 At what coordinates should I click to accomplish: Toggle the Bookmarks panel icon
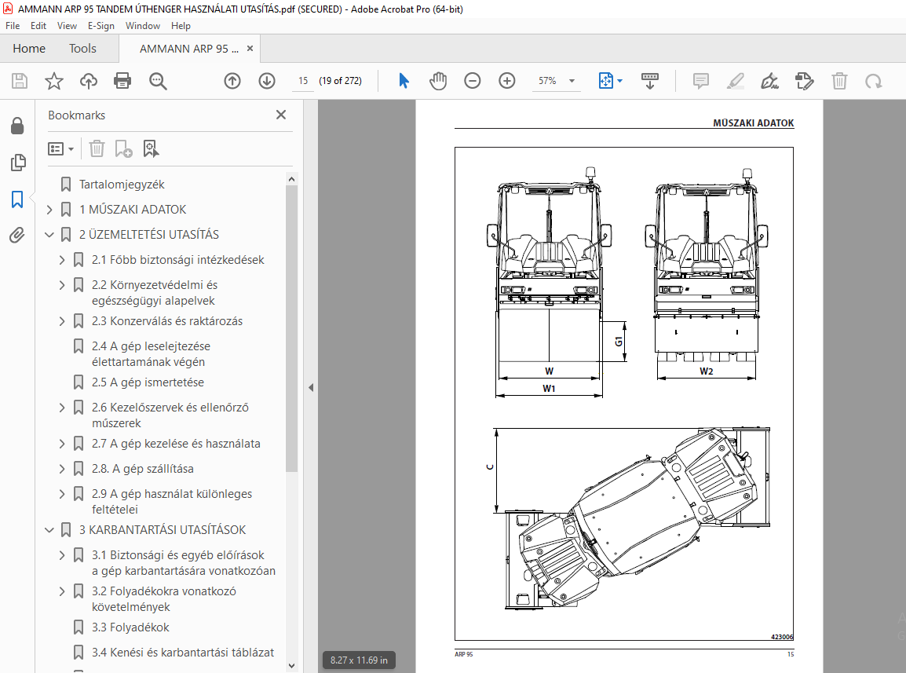pos(17,199)
